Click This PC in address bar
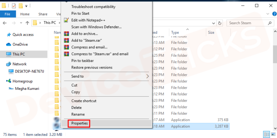Image resolution: width=277 pixels, height=138 pixels. tap(50, 23)
